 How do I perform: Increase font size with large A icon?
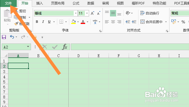(92, 13)
